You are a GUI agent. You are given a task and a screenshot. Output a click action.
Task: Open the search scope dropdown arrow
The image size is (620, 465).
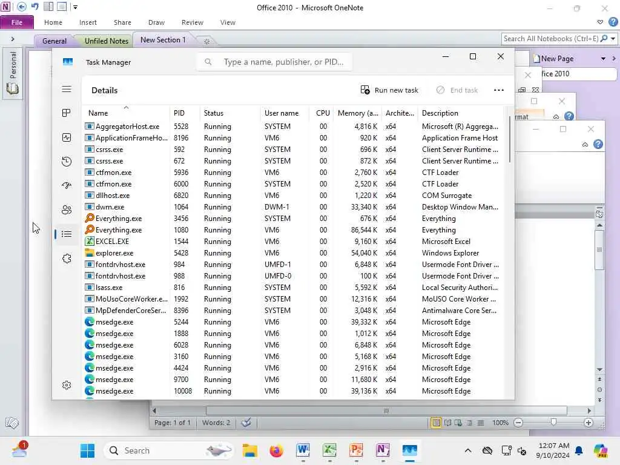(x=613, y=39)
